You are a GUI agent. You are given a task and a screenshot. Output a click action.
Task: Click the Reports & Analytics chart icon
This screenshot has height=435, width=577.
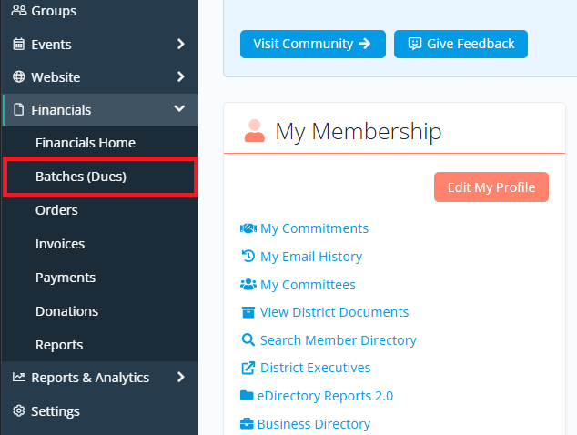click(x=19, y=377)
